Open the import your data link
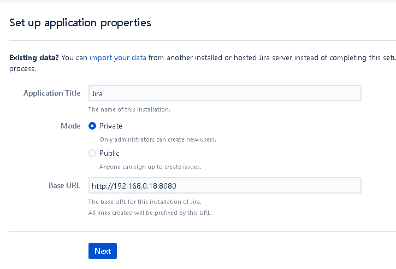 pyautogui.click(x=118, y=57)
